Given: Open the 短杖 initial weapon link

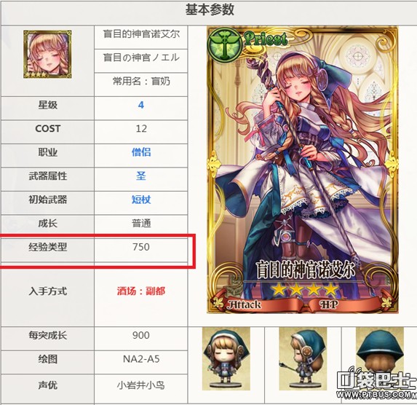Looking at the screenshot, I should tap(141, 200).
